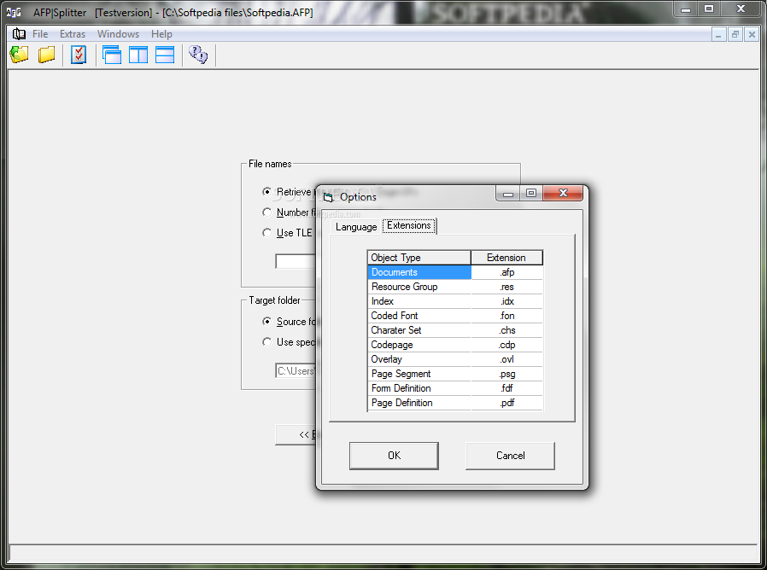The height and width of the screenshot is (570, 767).
Task: Click the Object Type column header
Action: coord(419,258)
